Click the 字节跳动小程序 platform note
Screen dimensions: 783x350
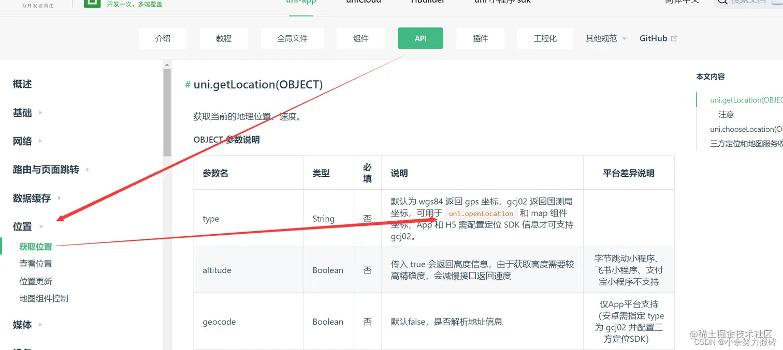pos(629,270)
